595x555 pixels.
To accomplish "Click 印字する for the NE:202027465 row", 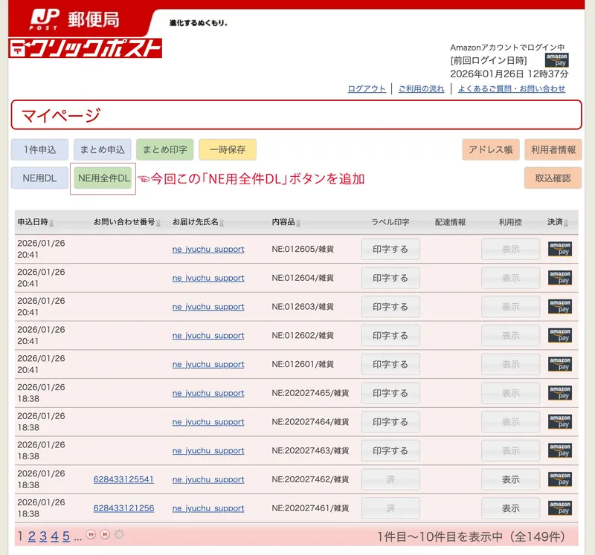I will point(390,393).
